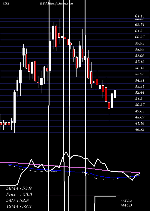Click the 58.99 price axis label
Image resolution: width=150 pixels, height=211 pixels.
point(140,49)
